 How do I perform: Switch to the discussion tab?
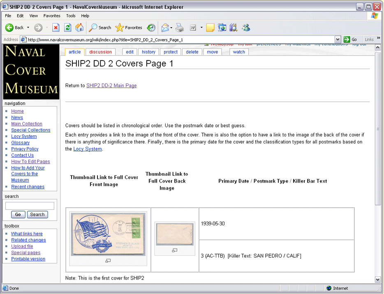click(x=100, y=52)
